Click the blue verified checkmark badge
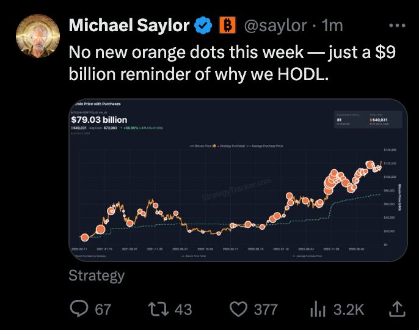 pos(203,26)
